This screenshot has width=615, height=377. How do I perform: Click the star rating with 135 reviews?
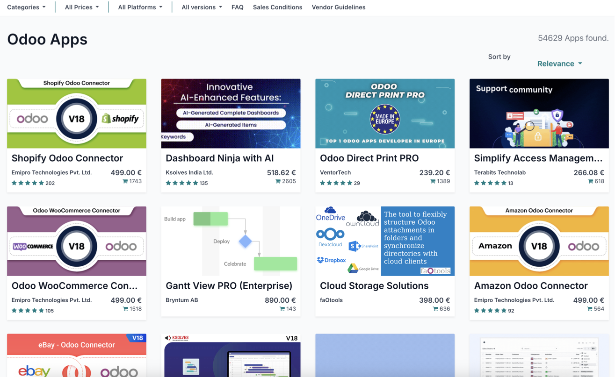(182, 183)
